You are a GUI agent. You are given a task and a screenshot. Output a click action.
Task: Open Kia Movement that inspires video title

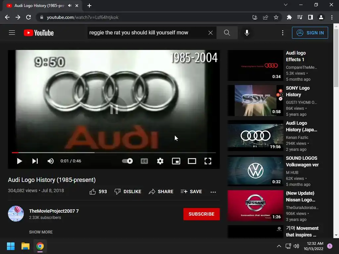click(302, 232)
